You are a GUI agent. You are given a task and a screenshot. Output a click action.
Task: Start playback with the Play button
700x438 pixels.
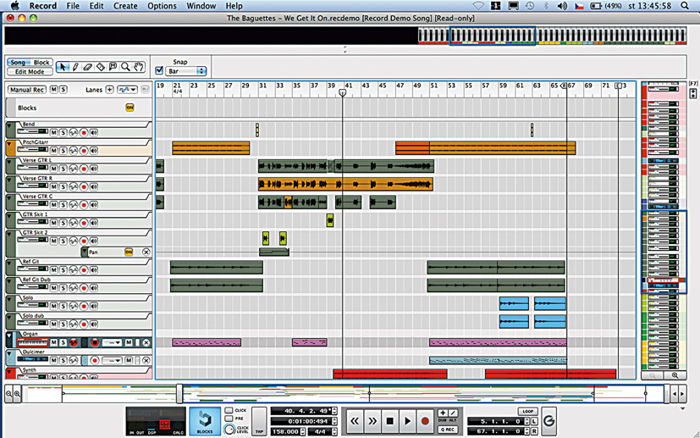(x=407, y=420)
